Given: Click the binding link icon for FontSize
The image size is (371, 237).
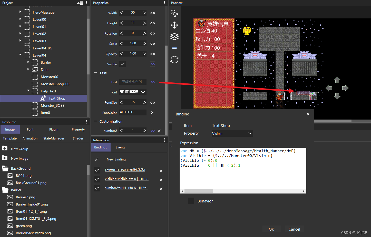Looking at the screenshot, I should pyautogui.click(x=153, y=102).
